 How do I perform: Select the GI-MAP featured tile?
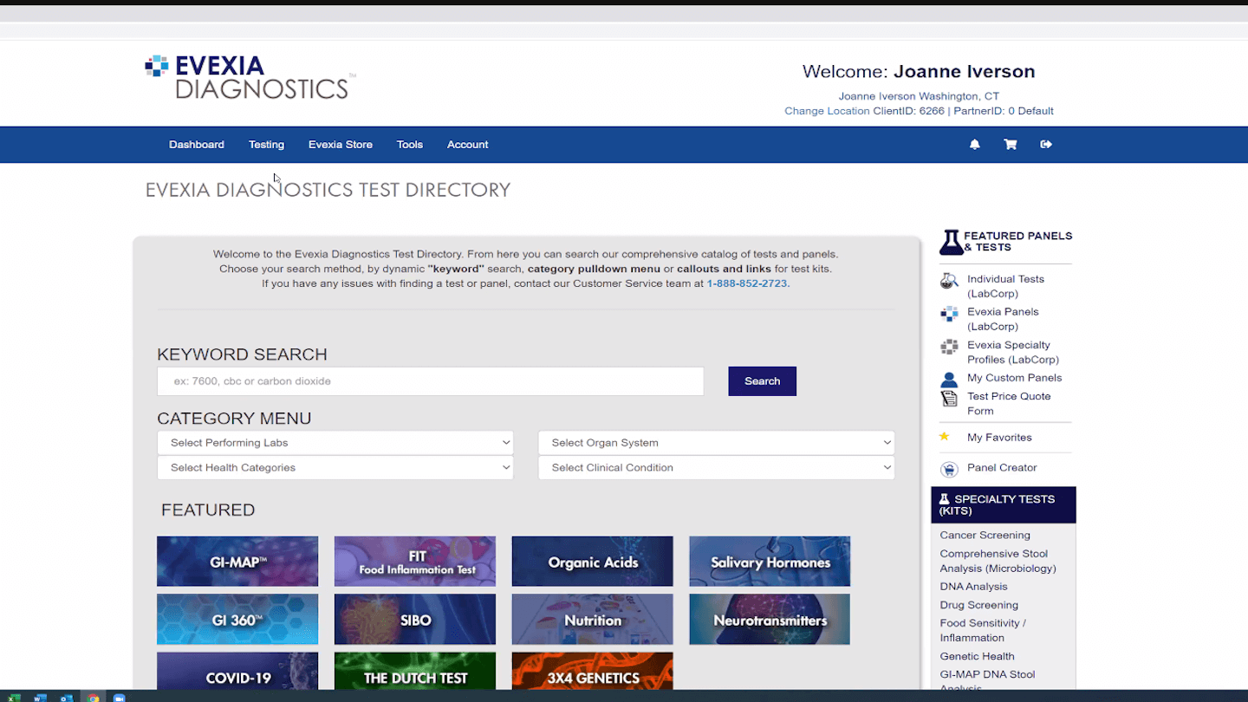237,562
